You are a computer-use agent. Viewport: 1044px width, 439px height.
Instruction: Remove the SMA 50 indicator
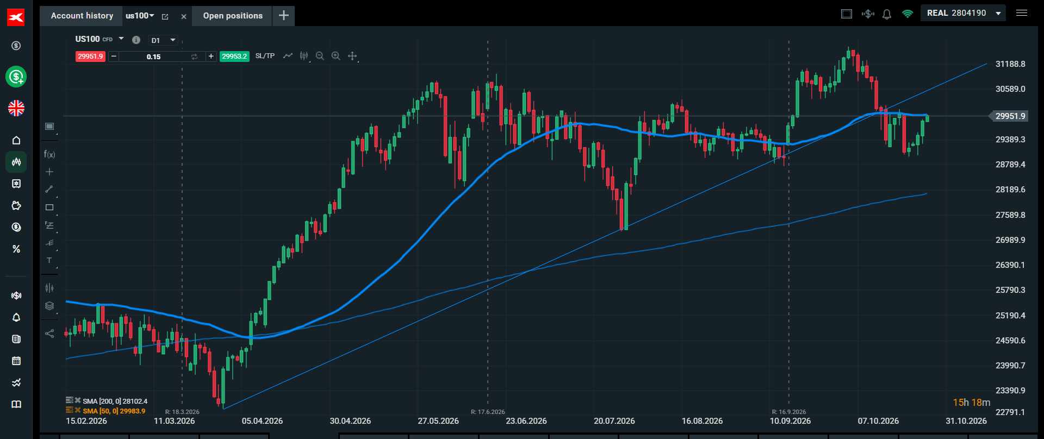click(x=78, y=410)
